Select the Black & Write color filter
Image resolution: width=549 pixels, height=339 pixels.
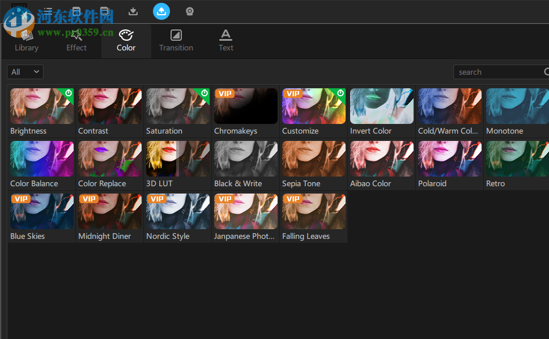coord(245,160)
